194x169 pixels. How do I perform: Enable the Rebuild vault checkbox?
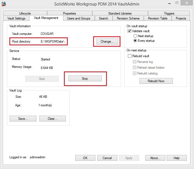coord(130,56)
